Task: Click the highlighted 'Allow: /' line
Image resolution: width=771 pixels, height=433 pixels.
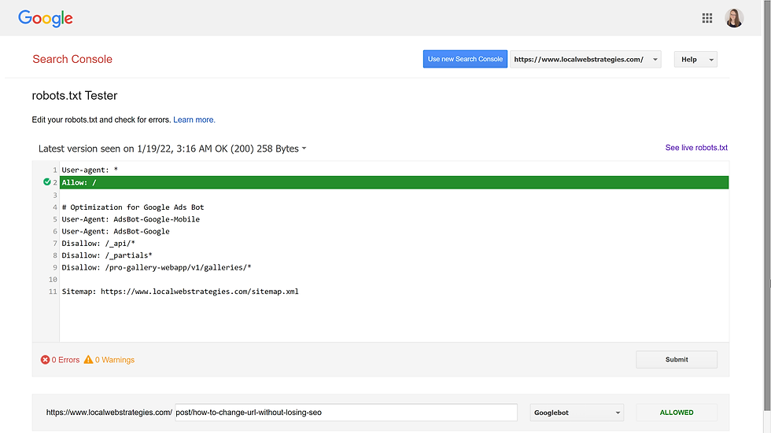Action: tap(394, 182)
